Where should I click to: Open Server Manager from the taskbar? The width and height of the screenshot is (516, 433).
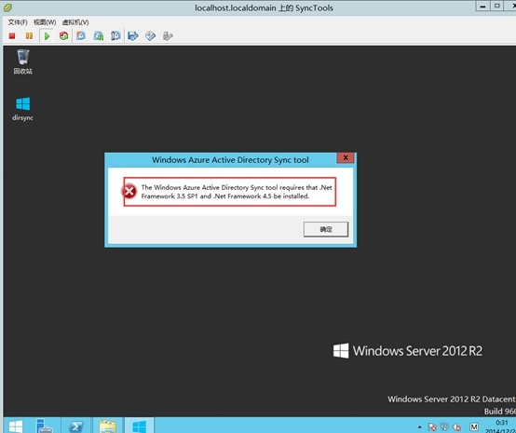pos(44,426)
